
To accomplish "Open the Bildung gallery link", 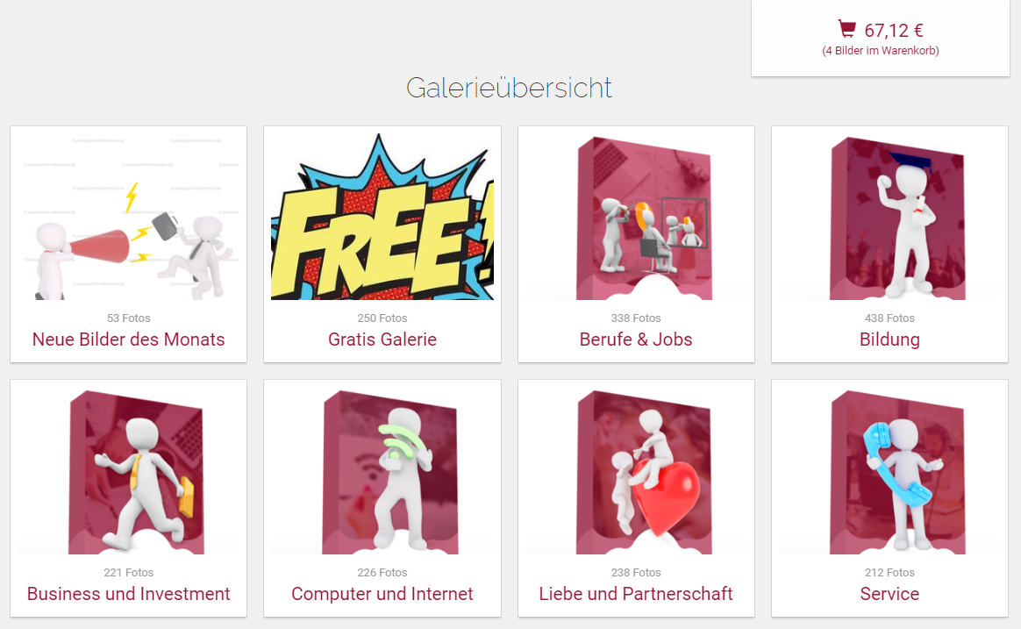I will click(889, 340).
